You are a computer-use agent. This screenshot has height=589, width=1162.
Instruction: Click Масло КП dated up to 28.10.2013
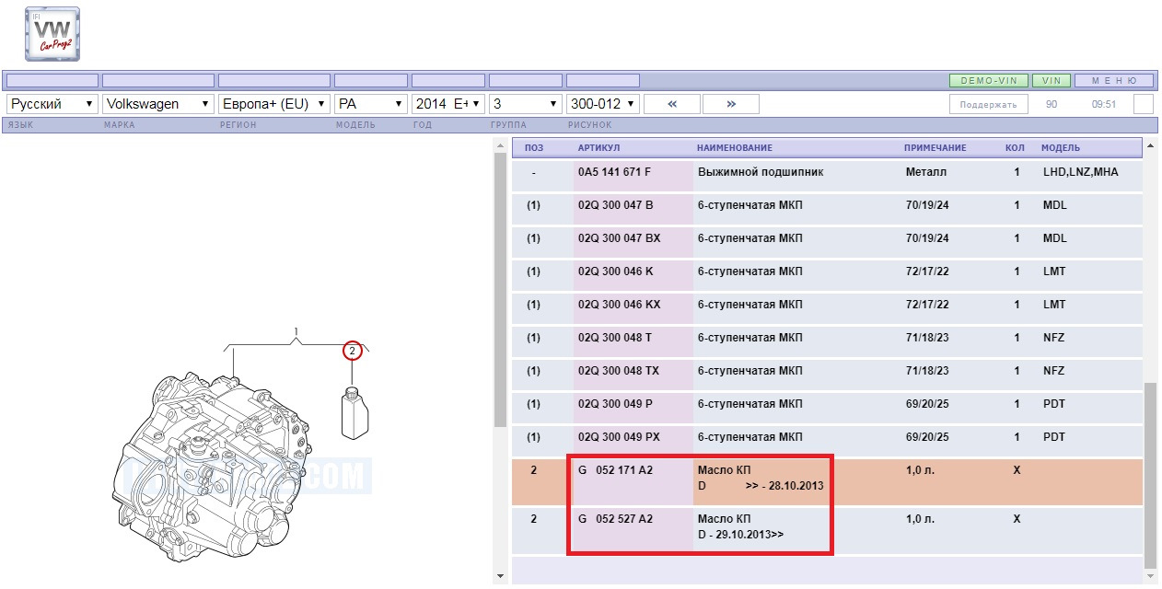pyautogui.click(x=761, y=478)
